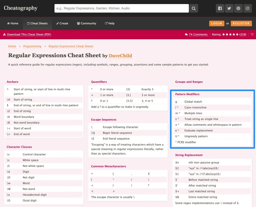Click the 'Last matched string' row
Image resolution: width=256 pixels, height=207 pixels.
[x=212, y=191]
